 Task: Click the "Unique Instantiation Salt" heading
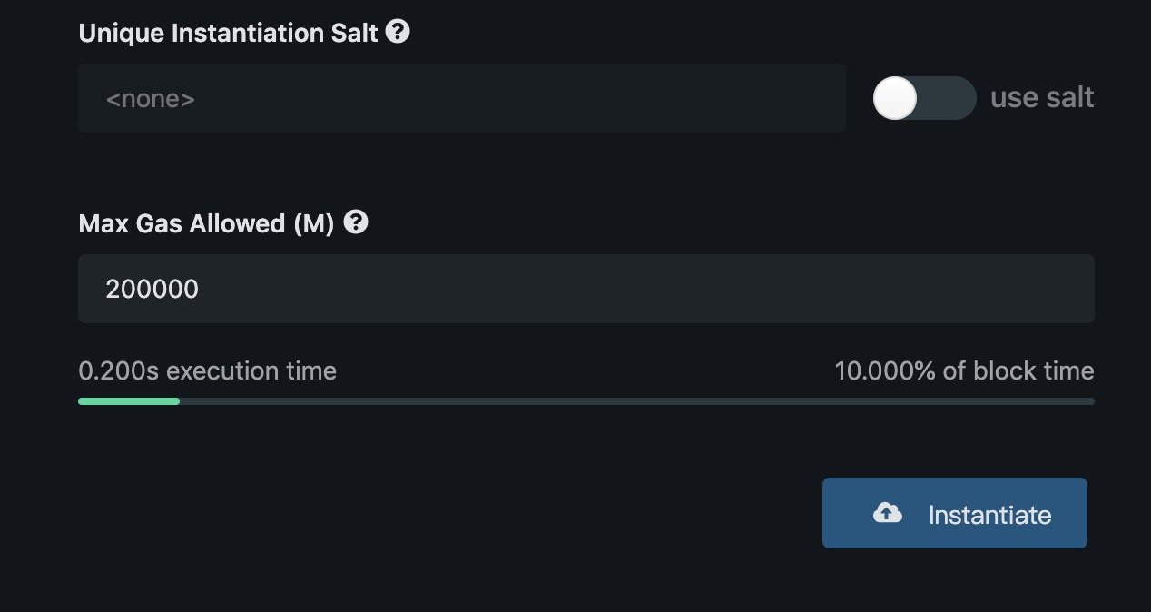pyautogui.click(x=228, y=33)
